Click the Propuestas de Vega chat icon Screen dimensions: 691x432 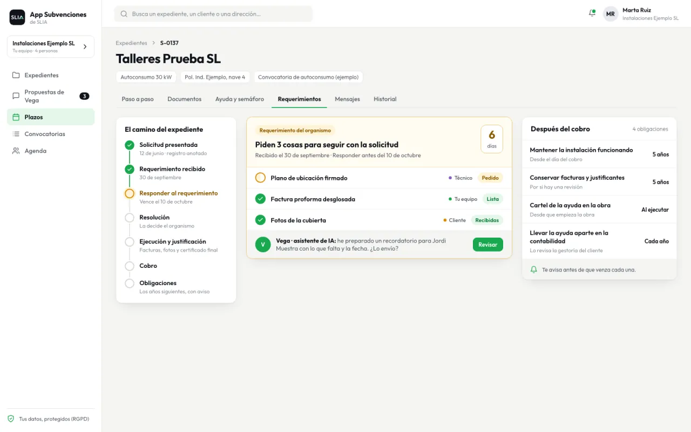point(16,96)
